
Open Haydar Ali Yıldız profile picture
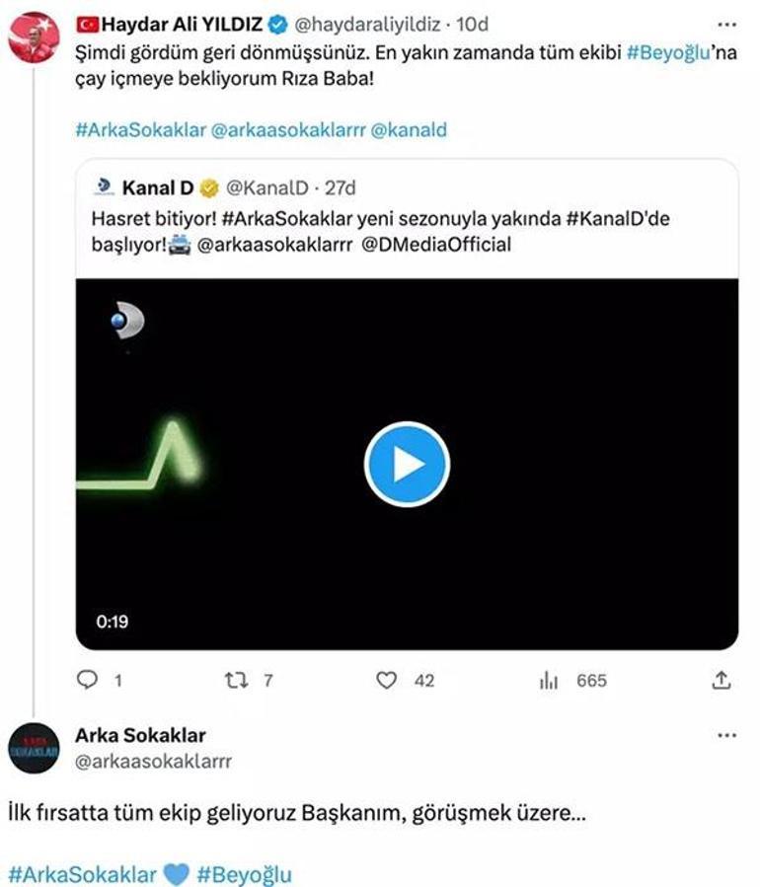coord(34,37)
